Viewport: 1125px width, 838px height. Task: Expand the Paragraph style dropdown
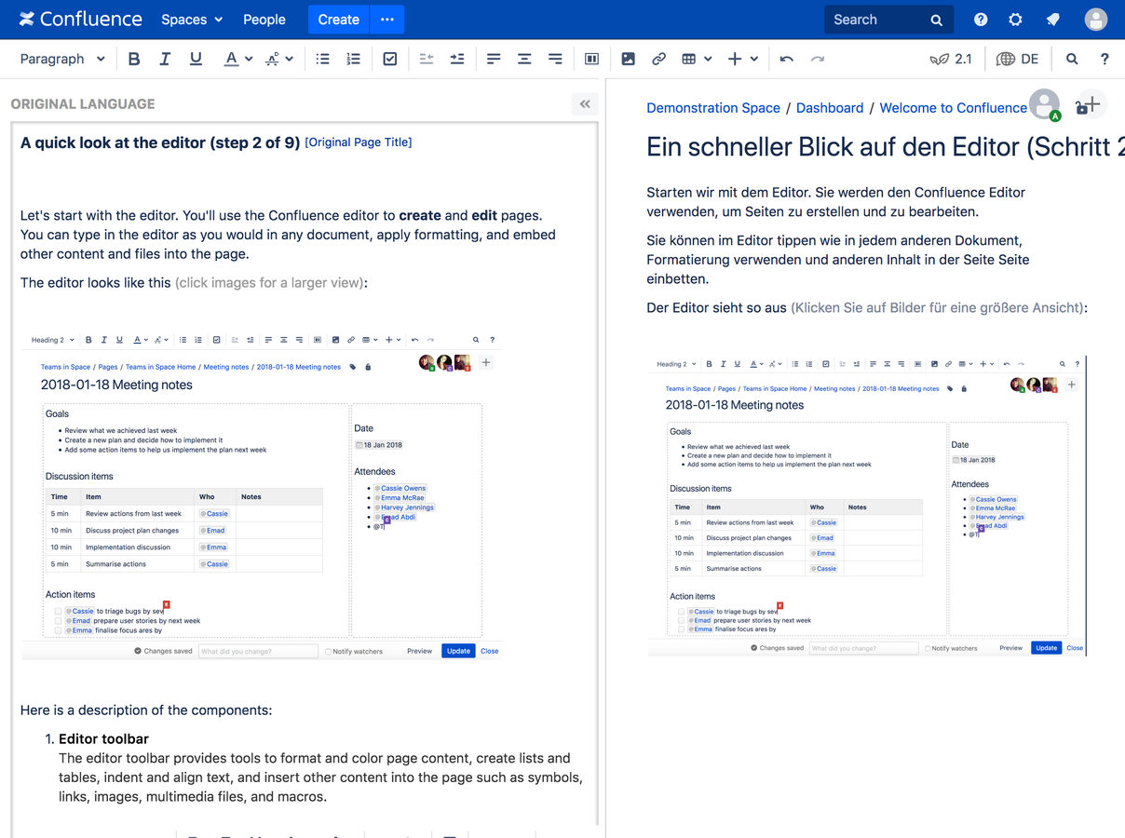click(62, 59)
